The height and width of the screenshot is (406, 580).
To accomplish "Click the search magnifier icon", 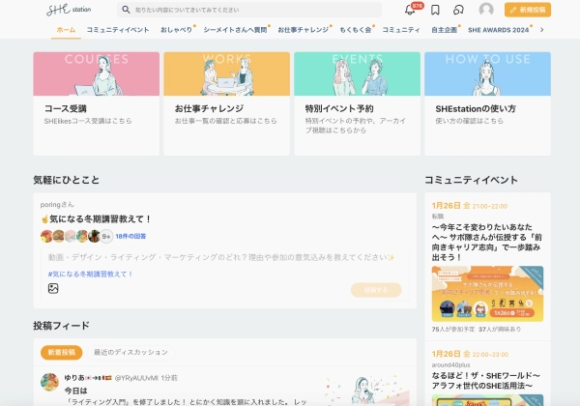I will point(126,10).
